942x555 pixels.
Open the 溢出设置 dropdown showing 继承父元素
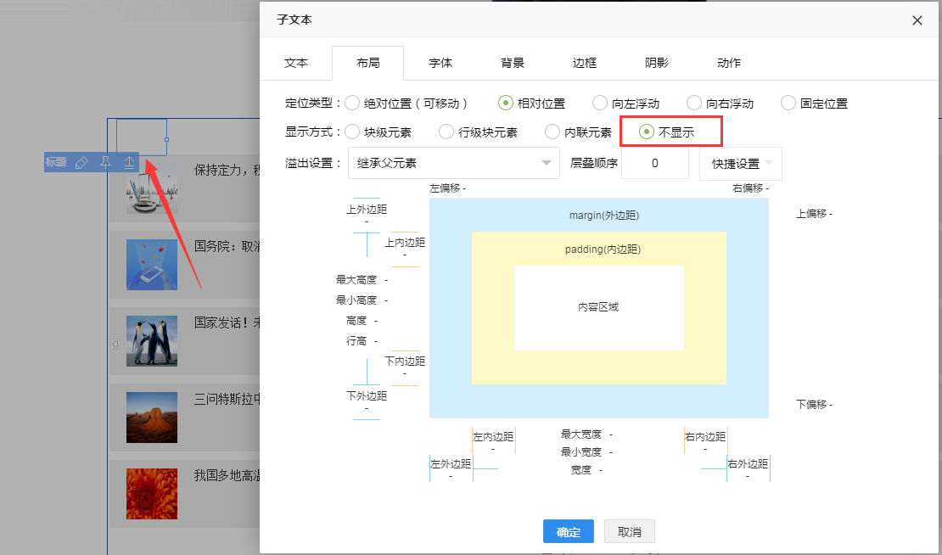coord(453,163)
